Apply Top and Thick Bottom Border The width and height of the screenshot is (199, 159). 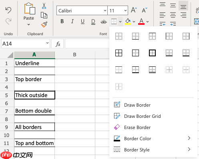click(135, 70)
